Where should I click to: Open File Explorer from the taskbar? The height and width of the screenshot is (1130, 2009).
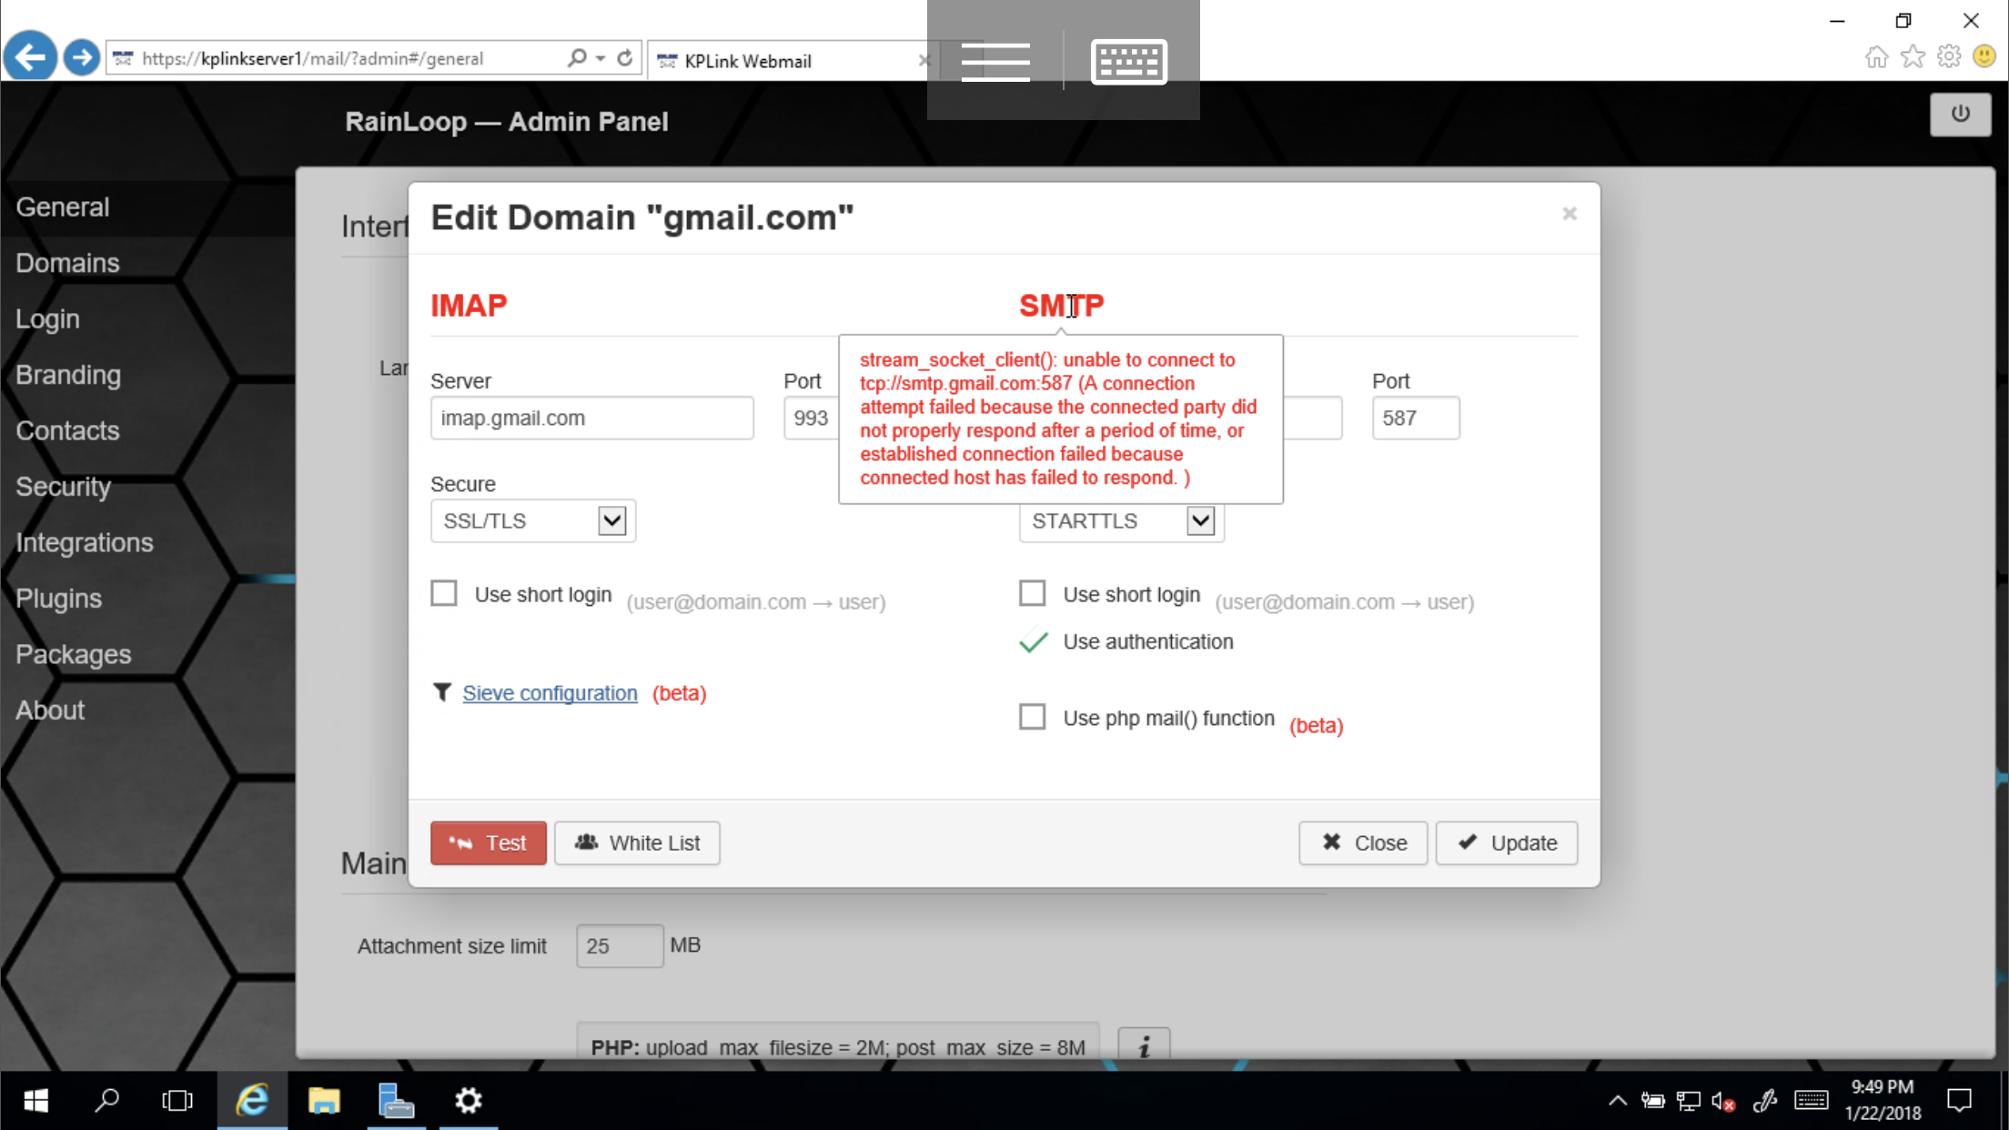pyautogui.click(x=324, y=1100)
